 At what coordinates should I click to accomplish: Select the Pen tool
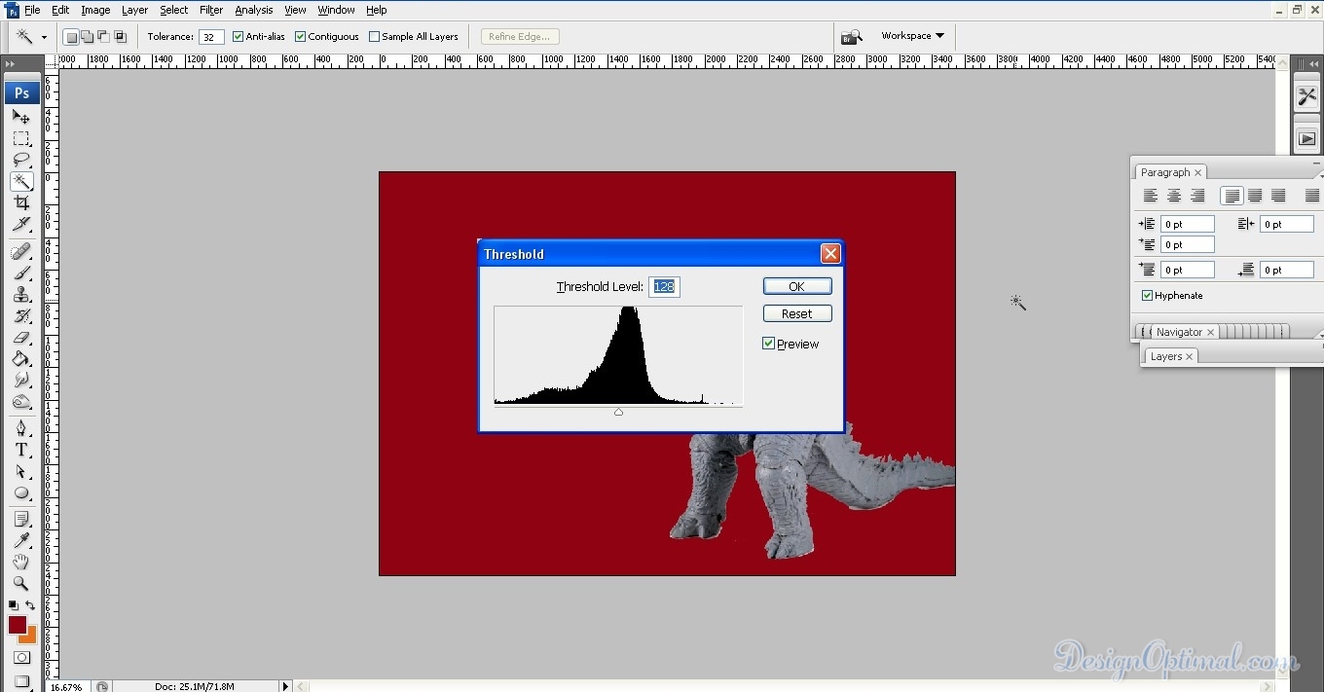[21, 428]
